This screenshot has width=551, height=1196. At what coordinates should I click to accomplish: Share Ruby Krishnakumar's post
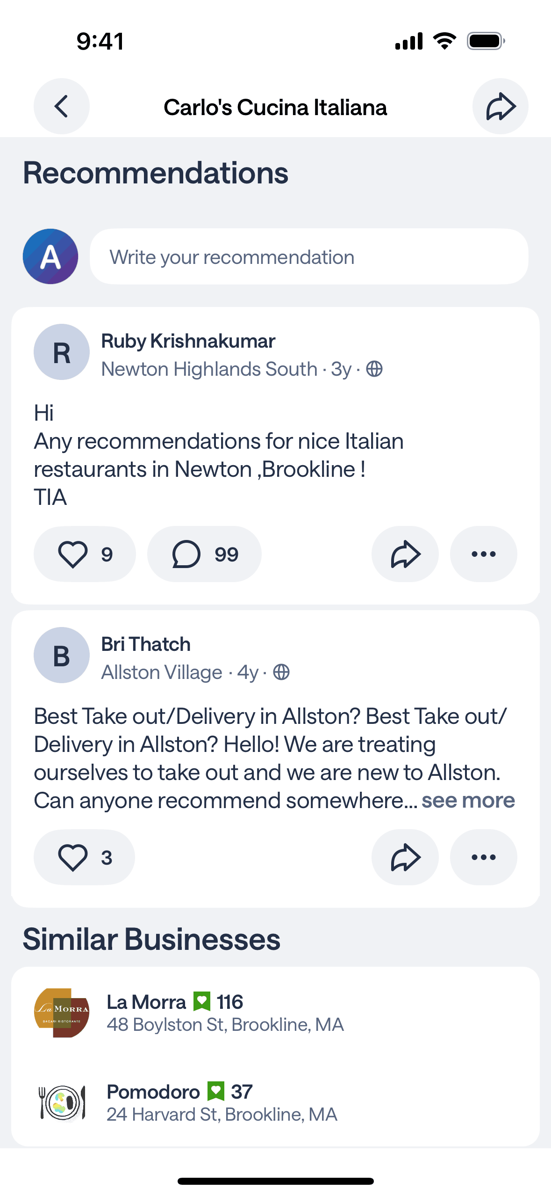pos(405,554)
